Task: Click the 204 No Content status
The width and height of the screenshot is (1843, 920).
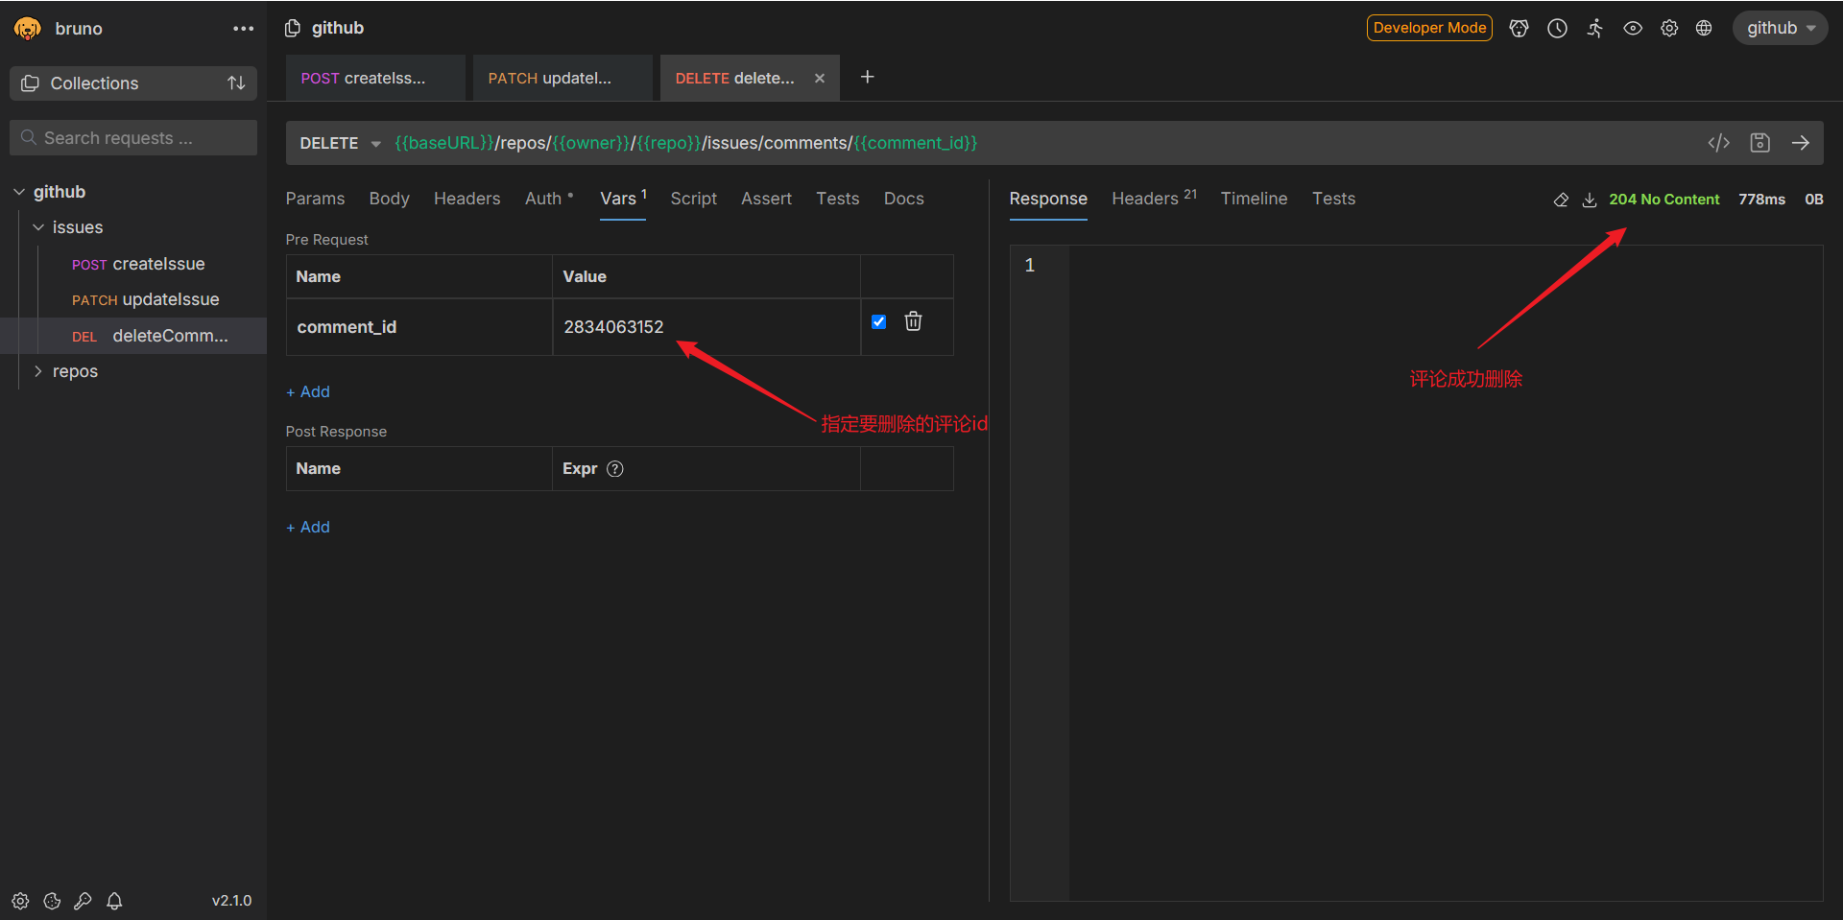Action: pos(1664,200)
